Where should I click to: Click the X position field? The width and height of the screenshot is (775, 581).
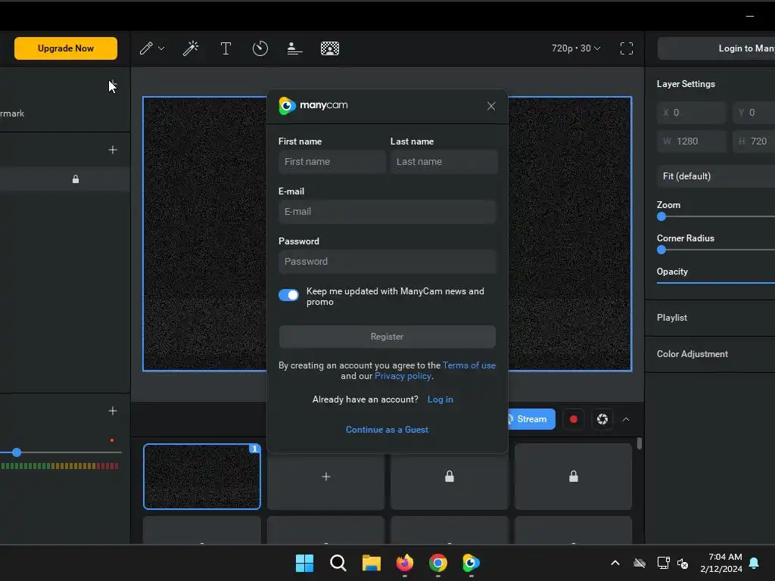[x=692, y=113]
